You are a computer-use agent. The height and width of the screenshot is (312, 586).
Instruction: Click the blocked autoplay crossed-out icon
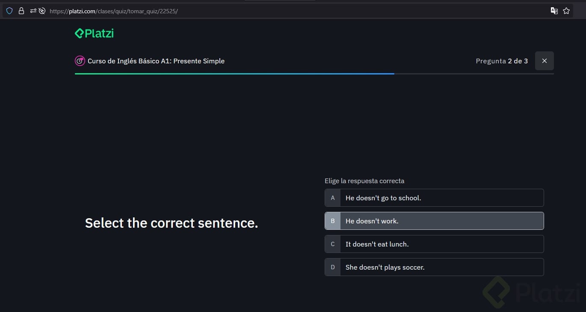pyautogui.click(x=42, y=11)
